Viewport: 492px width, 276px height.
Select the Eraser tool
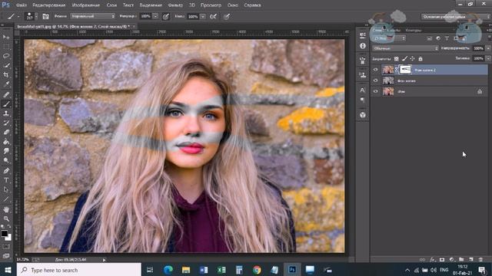pyautogui.click(x=6, y=132)
